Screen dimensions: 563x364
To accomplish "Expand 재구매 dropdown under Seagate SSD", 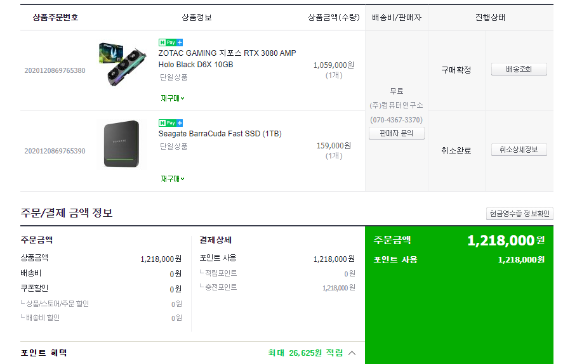I will 173,179.
